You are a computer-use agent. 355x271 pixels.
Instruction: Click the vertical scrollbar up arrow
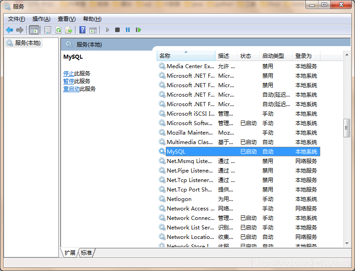[x=346, y=55]
